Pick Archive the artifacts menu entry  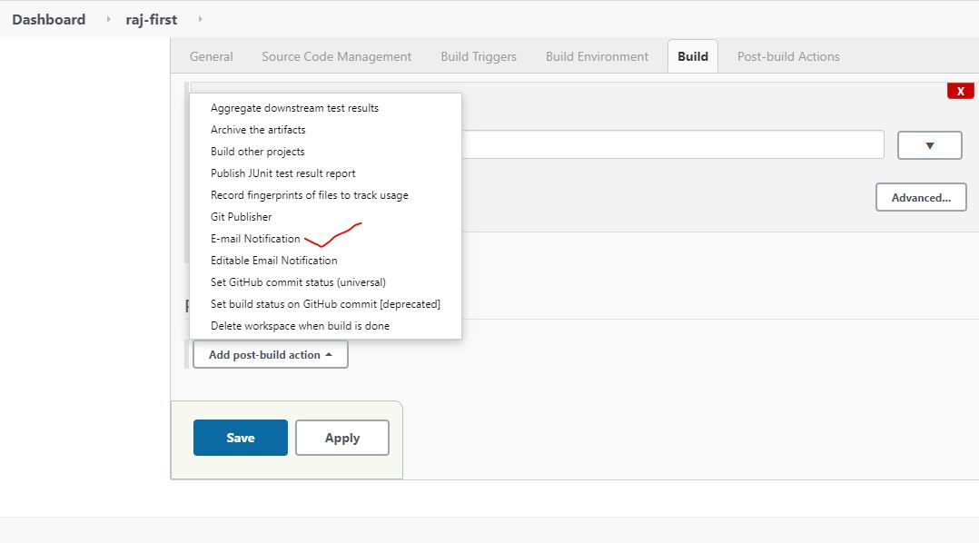(258, 130)
